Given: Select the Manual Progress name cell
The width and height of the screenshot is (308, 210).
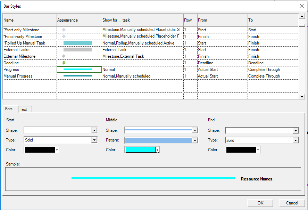Looking at the screenshot, I should (x=30, y=76).
